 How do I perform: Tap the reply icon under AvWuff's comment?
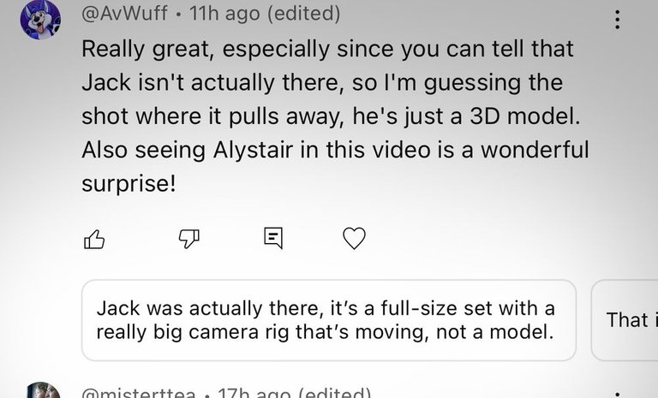(272, 239)
